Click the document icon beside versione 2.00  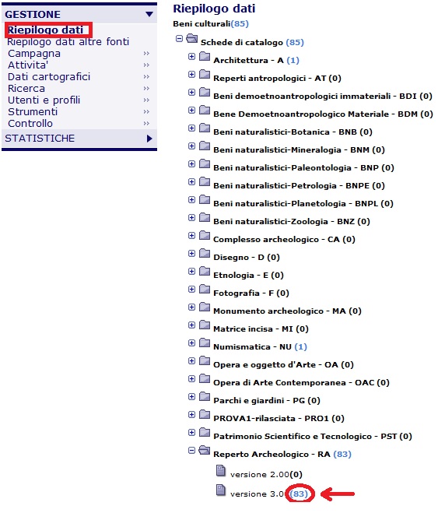[221, 470]
